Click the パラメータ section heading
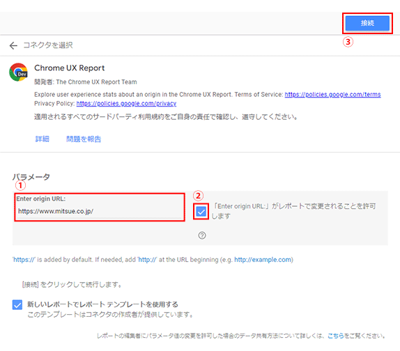The height and width of the screenshot is (351, 400). (31, 177)
